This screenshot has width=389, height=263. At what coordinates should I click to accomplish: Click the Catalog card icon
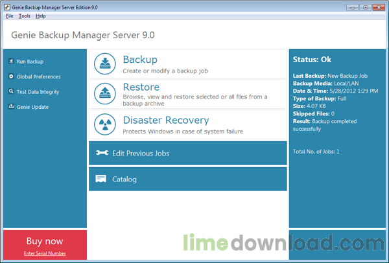pos(101,179)
